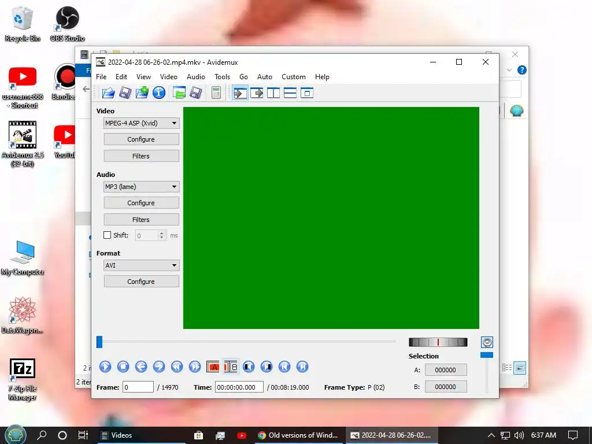Click Configure under Format section
The image size is (592, 444).
click(x=141, y=282)
